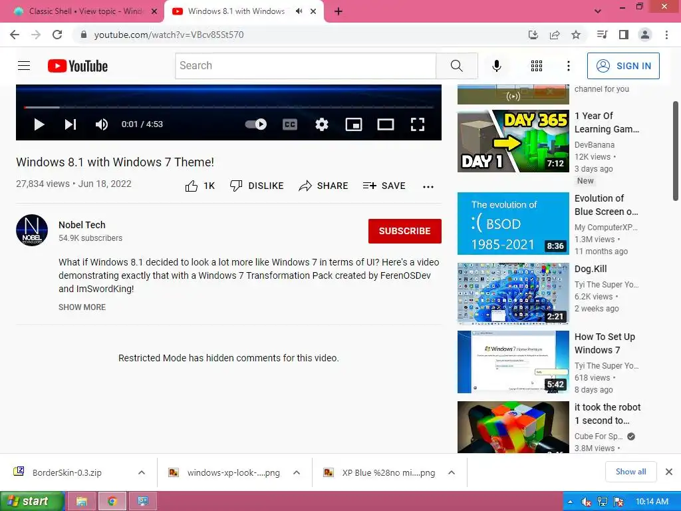
Task: Mute tab via speaker icon
Action: [x=299, y=11]
